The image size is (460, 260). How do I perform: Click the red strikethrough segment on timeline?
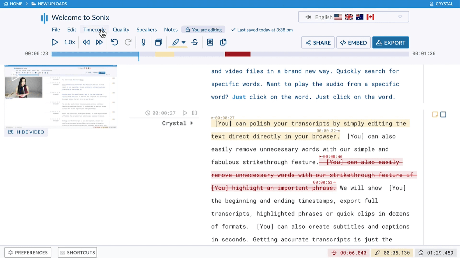click(238, 54)
